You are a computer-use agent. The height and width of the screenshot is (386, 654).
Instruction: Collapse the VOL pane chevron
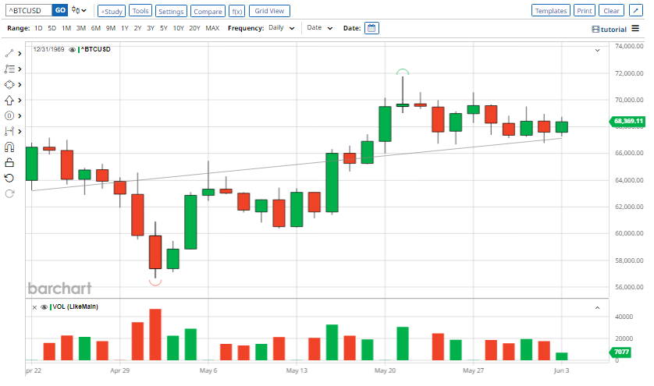[x=597, y=308]
